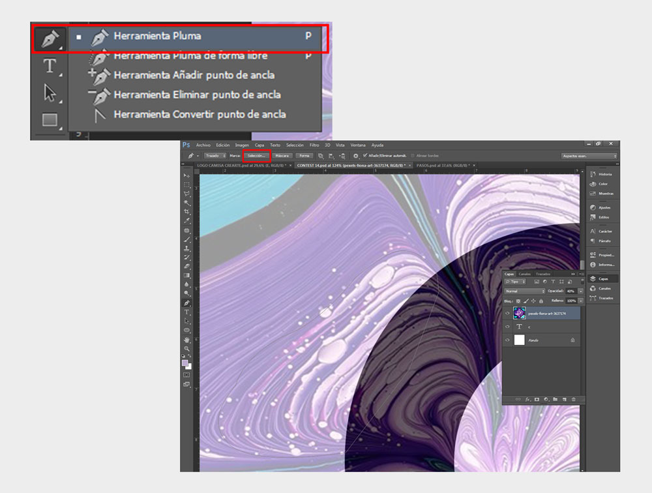
Task: Open the path operations icon in options bar
Action: 321,156
